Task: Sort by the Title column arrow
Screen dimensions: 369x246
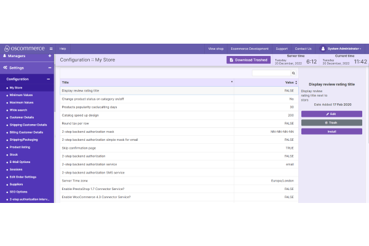Action: 232,82
